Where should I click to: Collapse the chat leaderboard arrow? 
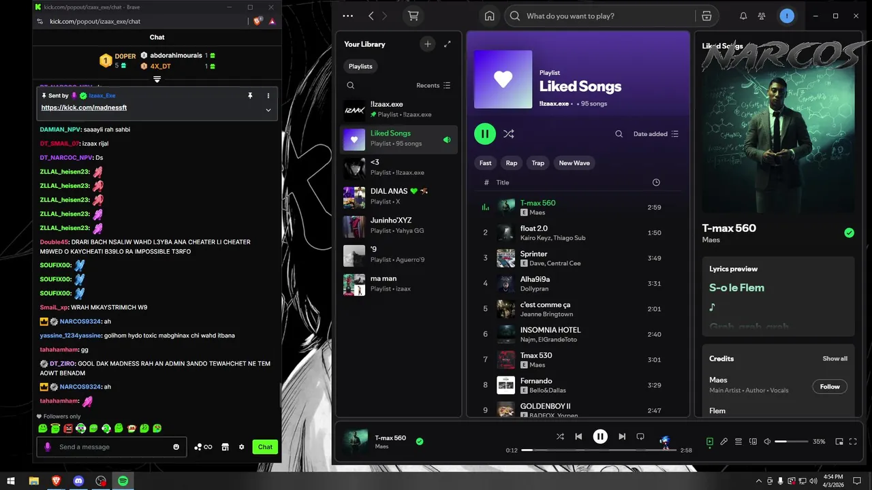click(x=157, y=80)
